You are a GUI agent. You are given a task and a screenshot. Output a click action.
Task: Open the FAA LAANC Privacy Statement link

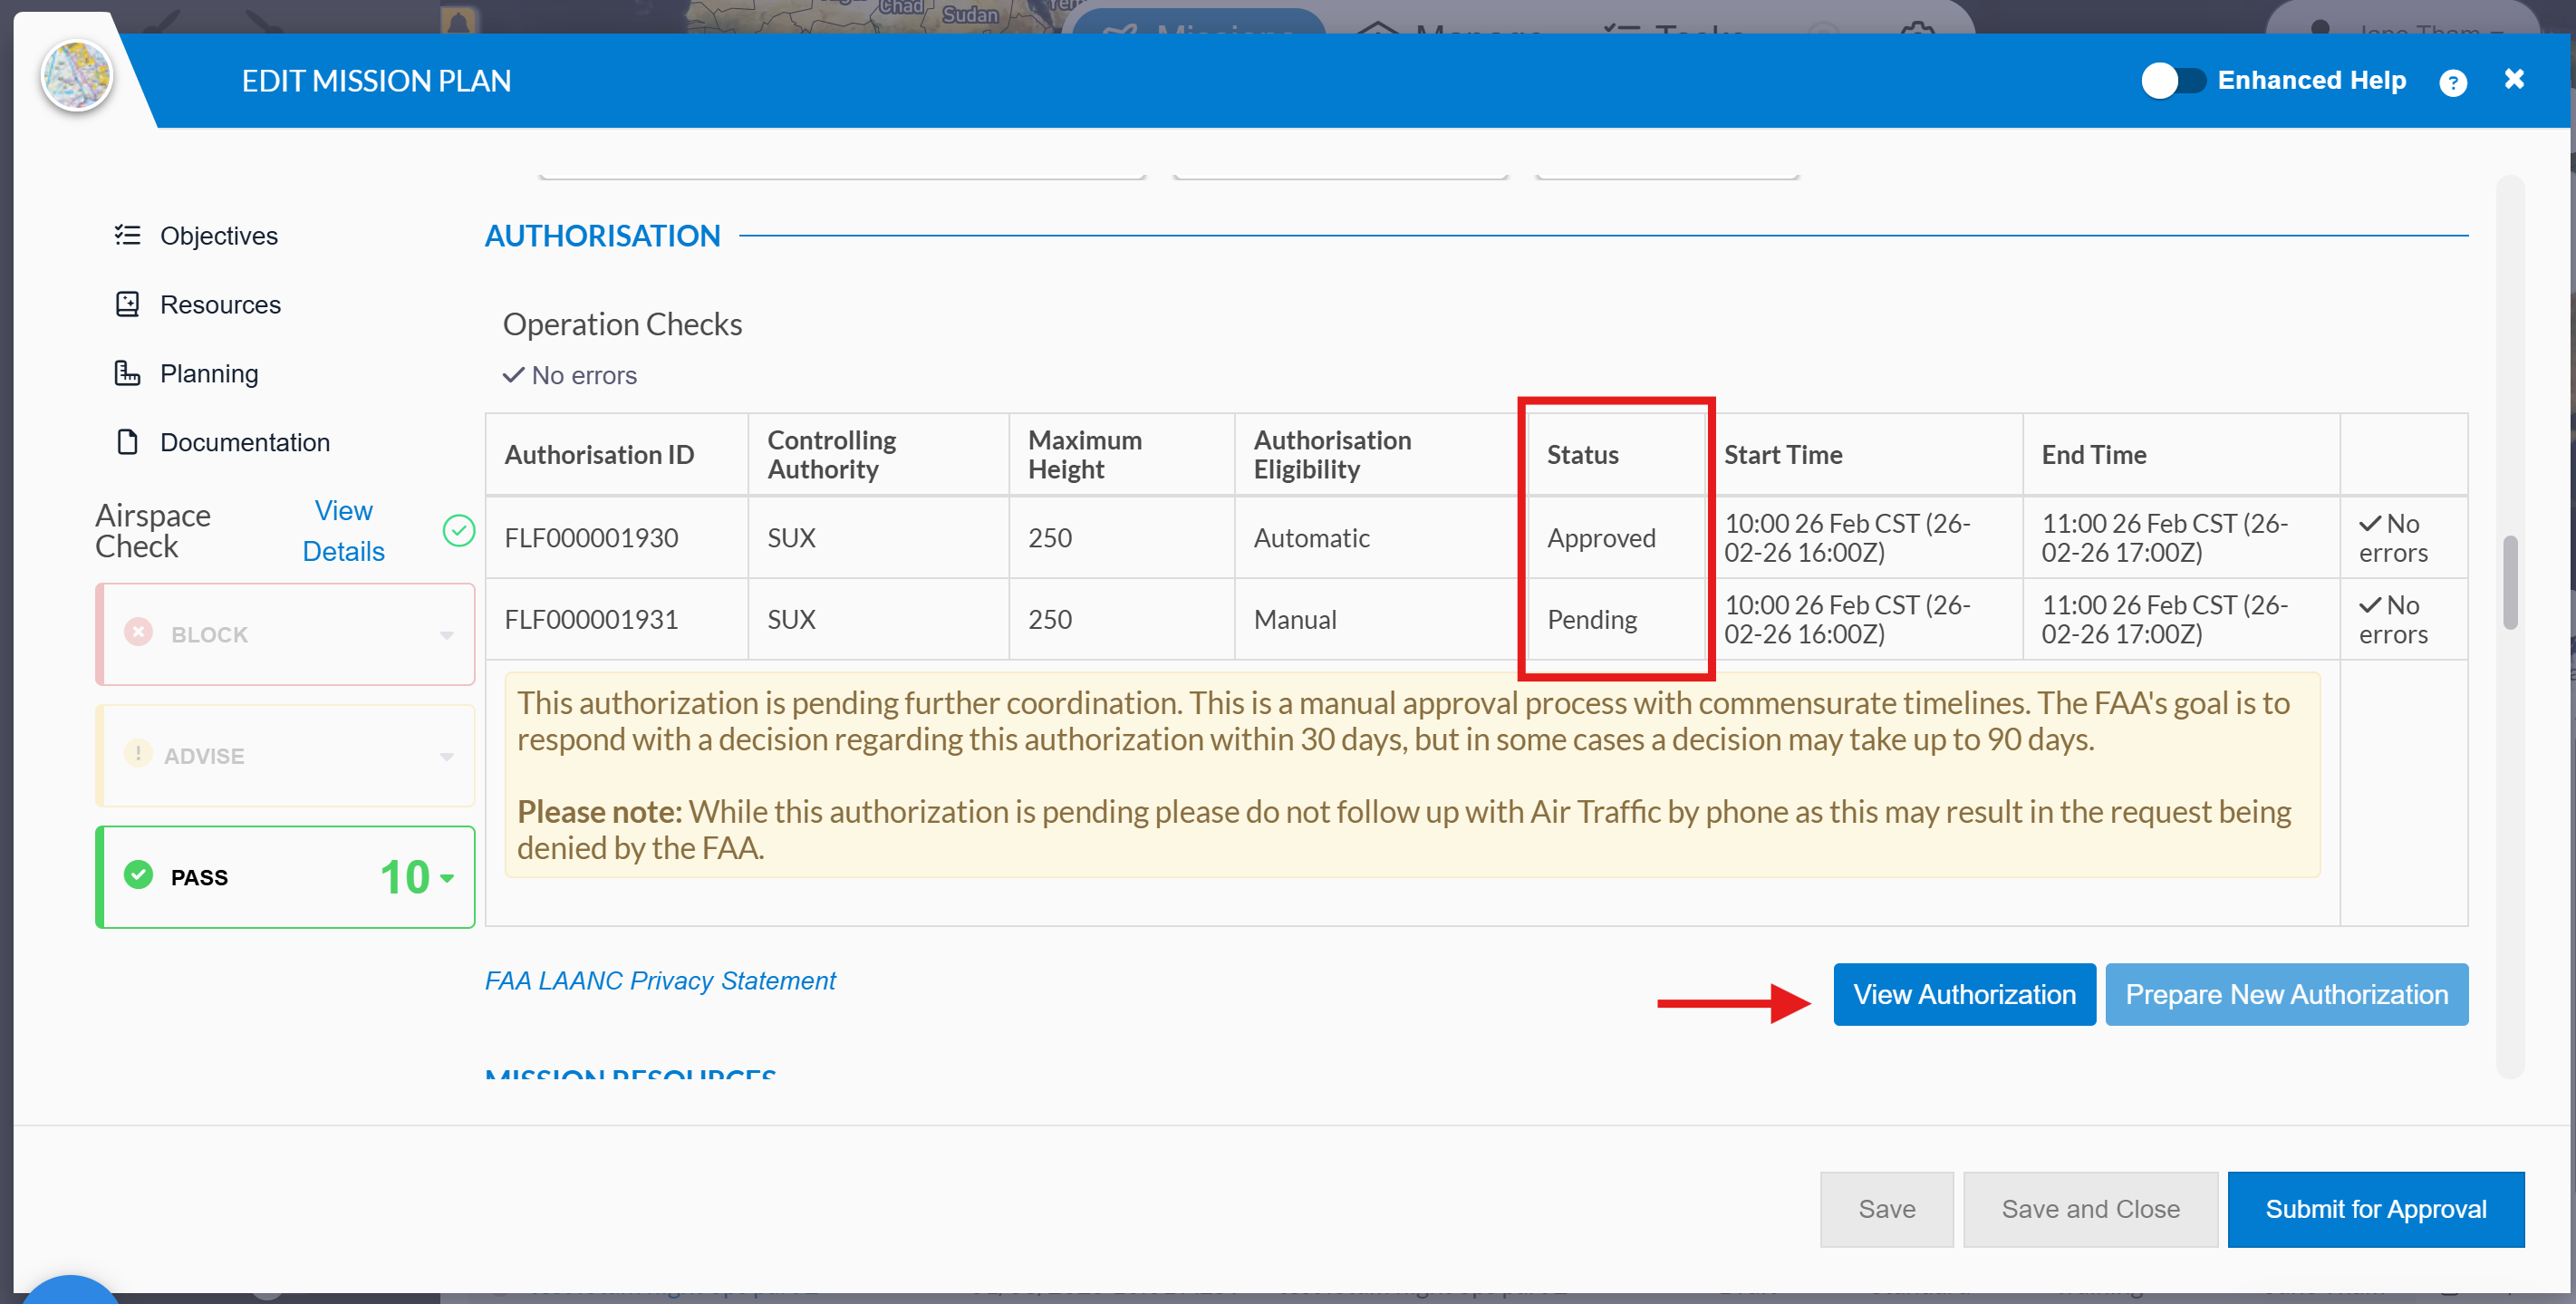click(659, 980)
